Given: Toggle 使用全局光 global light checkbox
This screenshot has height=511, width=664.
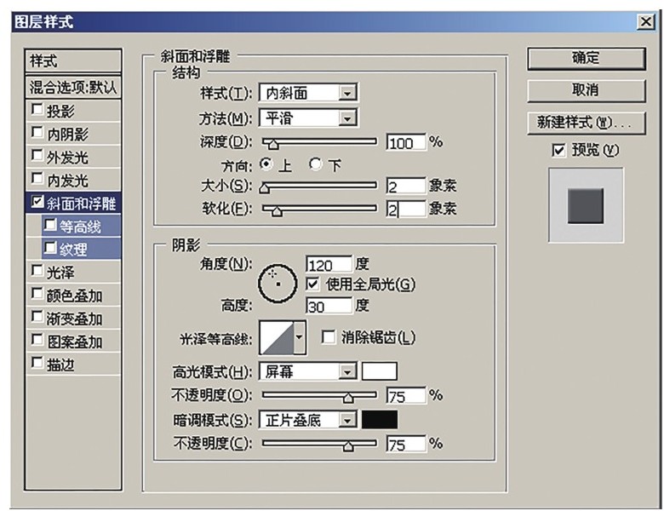Looking at the screenshot, I should 312,284.
